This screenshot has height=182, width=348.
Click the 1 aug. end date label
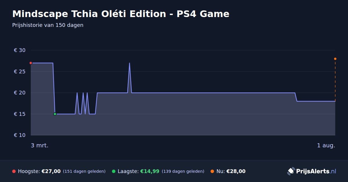coord(326,145)
